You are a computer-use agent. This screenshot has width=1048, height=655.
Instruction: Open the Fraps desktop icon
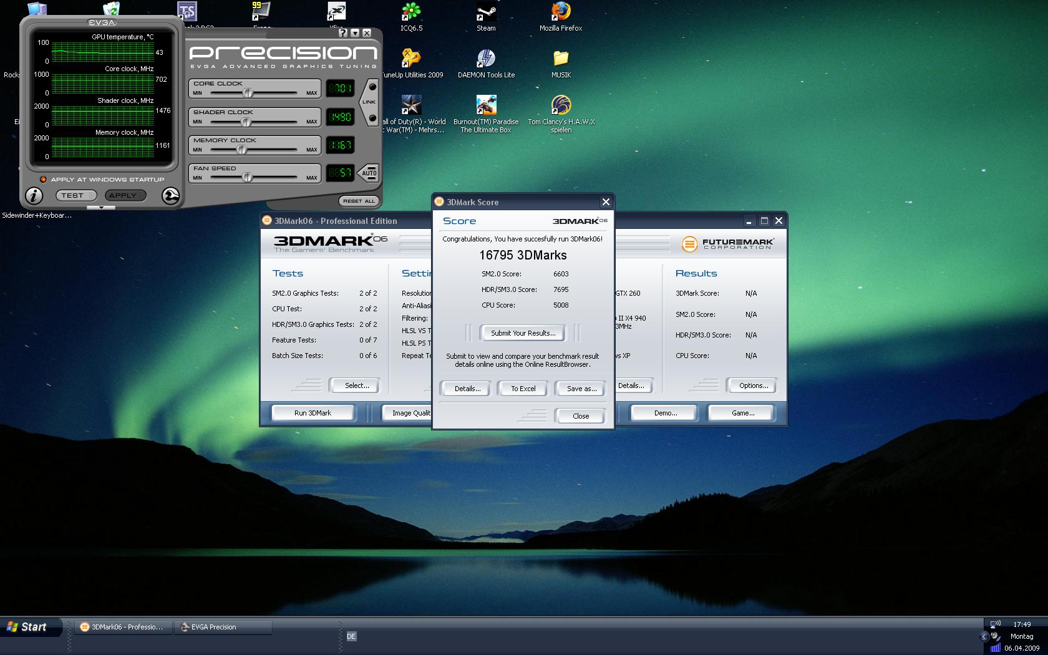(261, 11)
